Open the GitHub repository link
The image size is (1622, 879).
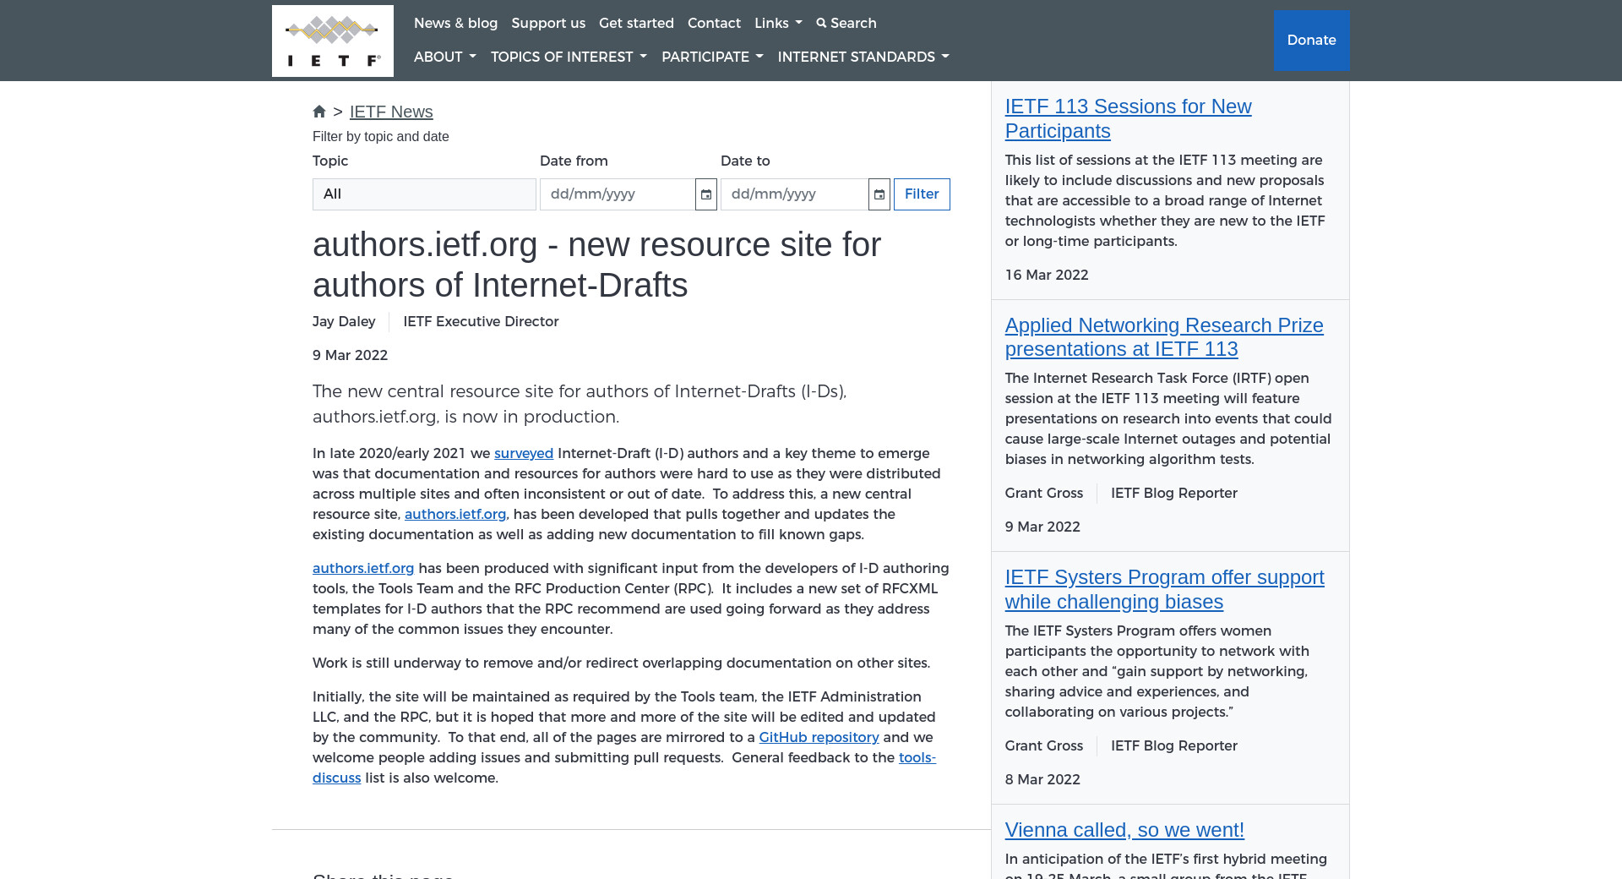pos(819,737)
